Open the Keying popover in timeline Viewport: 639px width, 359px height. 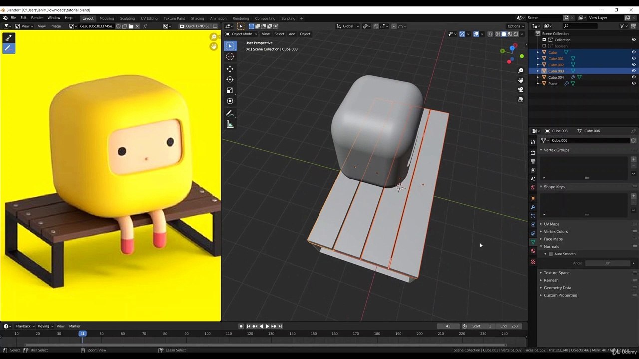pyautogui.click(x=45, y=326)
